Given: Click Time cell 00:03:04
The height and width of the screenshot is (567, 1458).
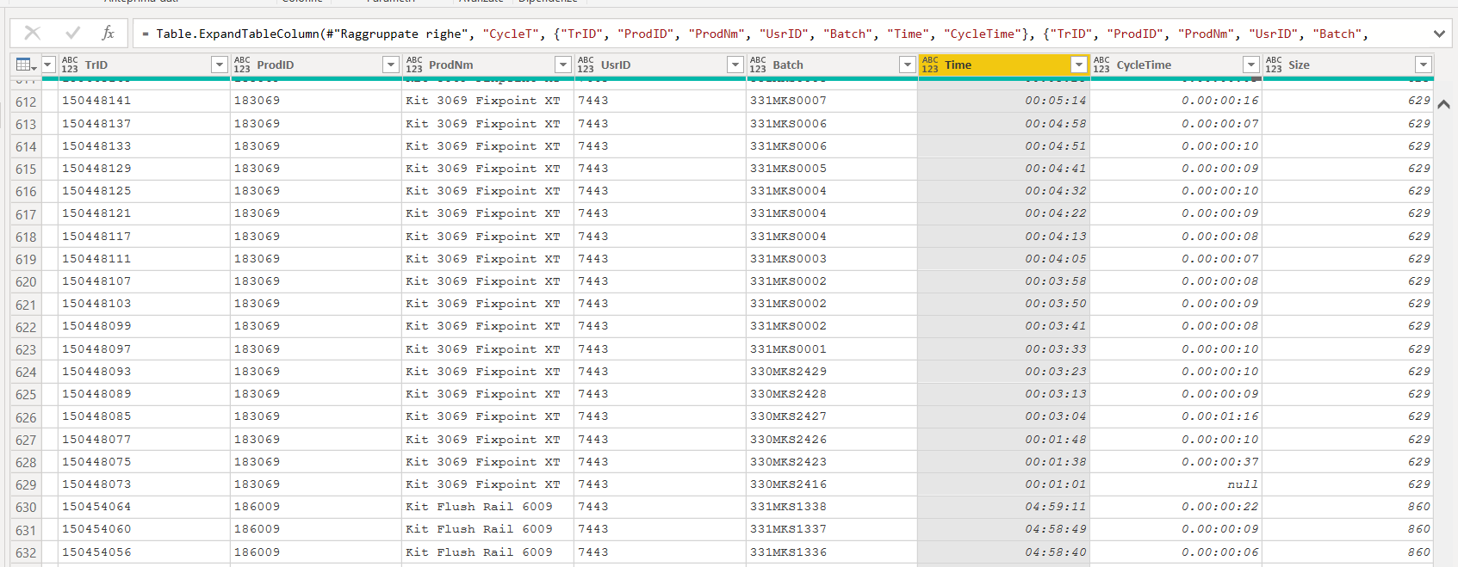Looking at the screenshot, I should coord(1004,416).
